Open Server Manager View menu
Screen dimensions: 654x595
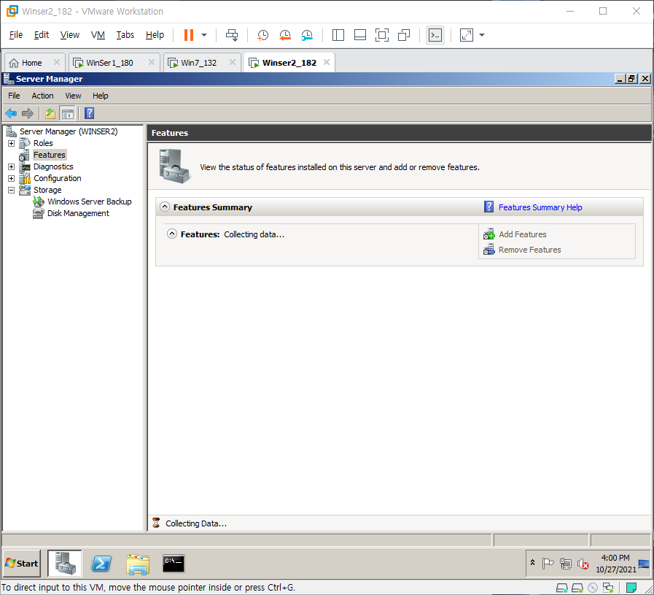coord(73,96)
